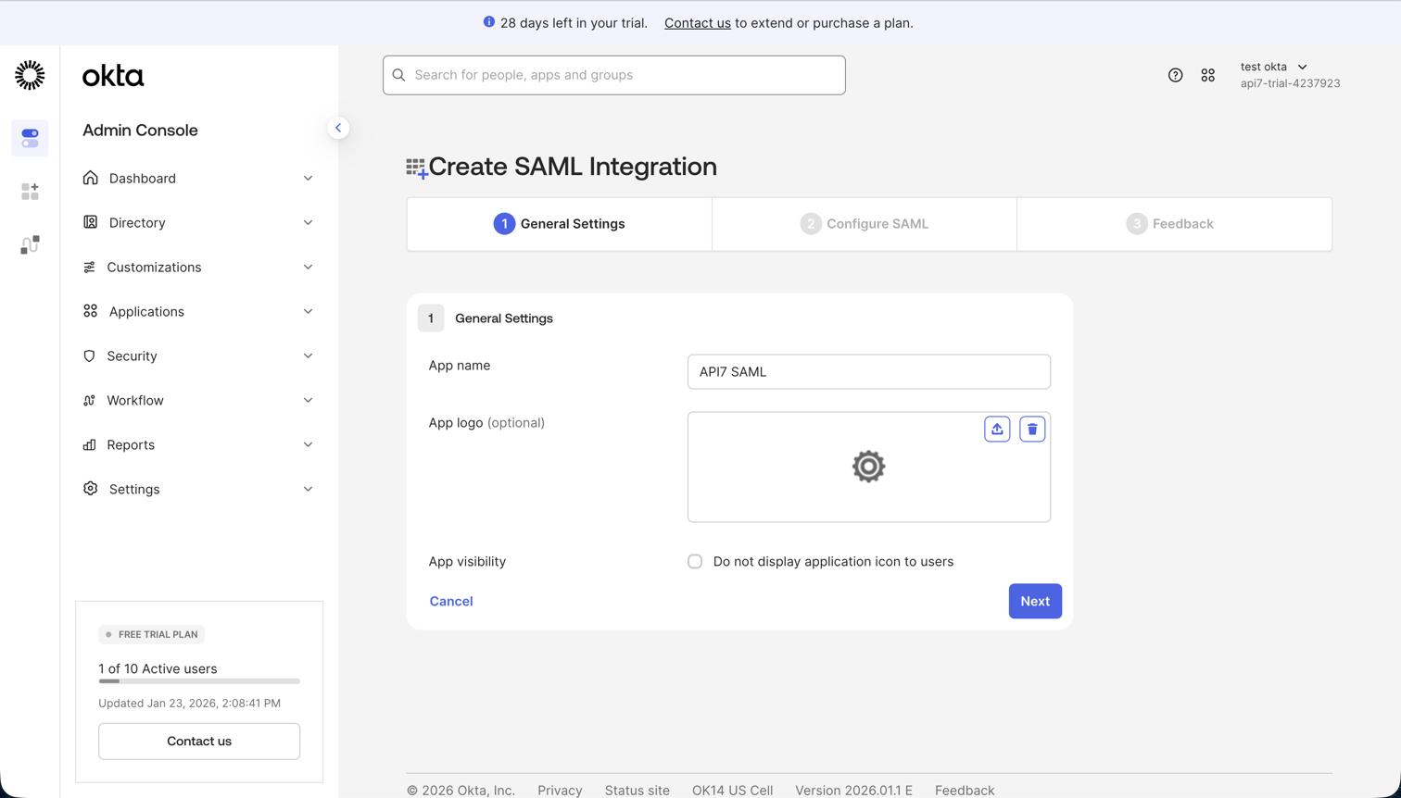Upload an app logo via the upload icon
This screenshot has width=1401, height=798.
[x=996, y=429]
